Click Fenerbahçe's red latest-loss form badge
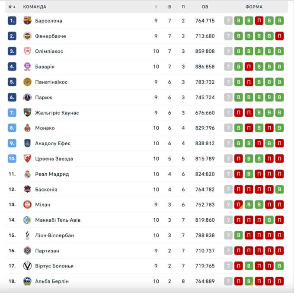Screen dimensions: 294x293 click(x=279, y=36)
